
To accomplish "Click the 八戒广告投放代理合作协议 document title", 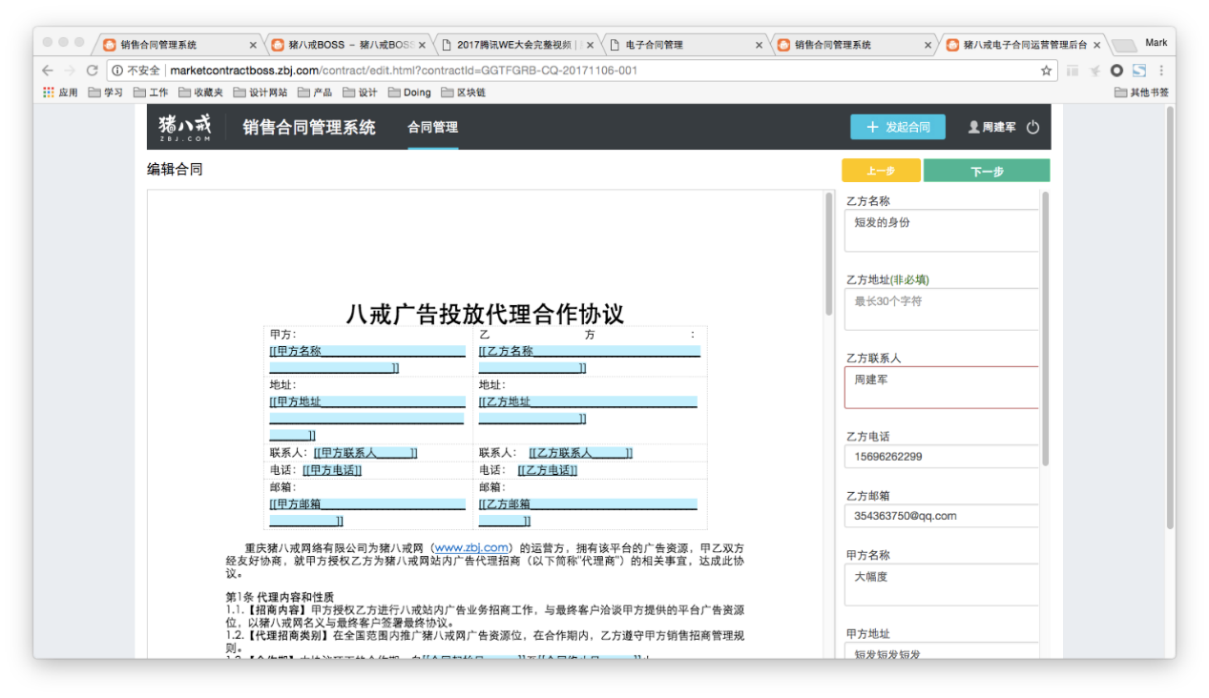I will (x=486, y=314).
